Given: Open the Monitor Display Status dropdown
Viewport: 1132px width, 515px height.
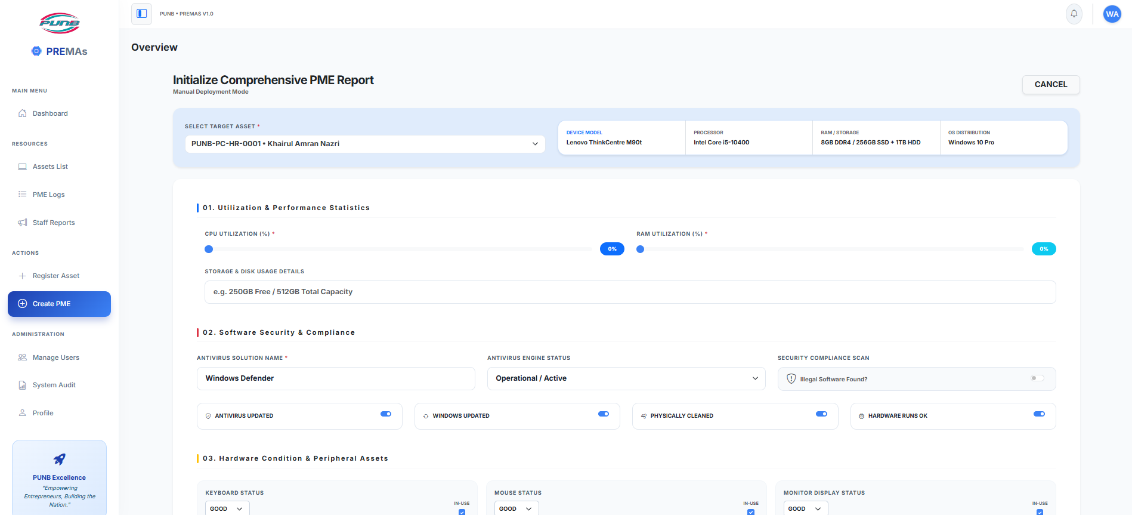Looking at the screenshot, I should click(x=806, y=508).
